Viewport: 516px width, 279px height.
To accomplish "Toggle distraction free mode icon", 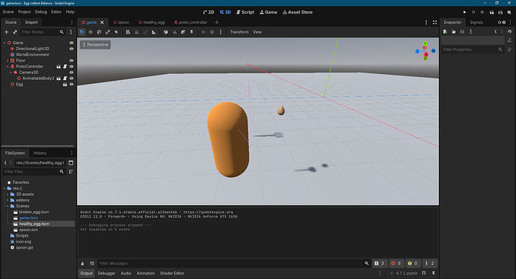I will (434, 22).
